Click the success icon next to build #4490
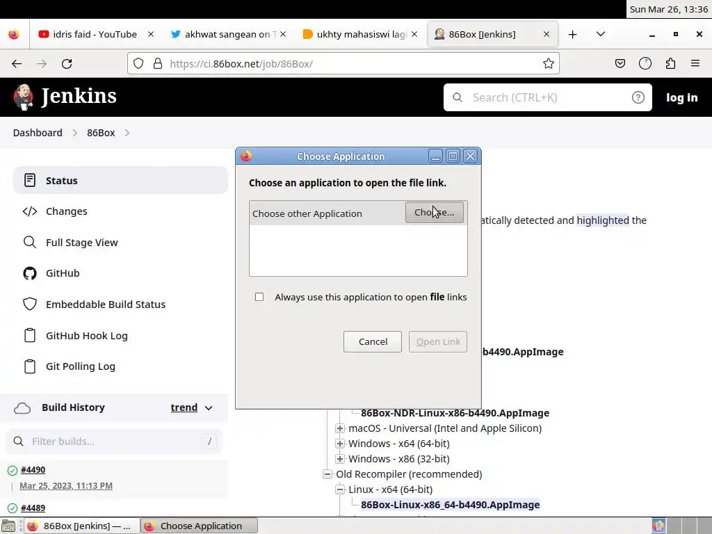Image resolution: width=712 pixels, height=534 pixels. tap(13, 471)
